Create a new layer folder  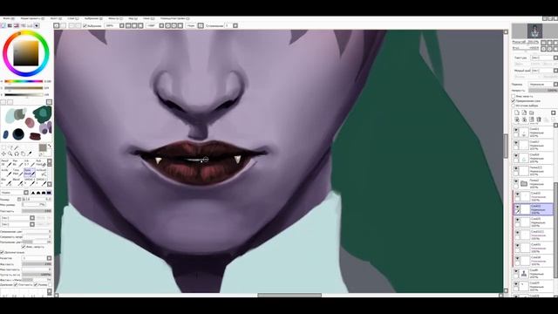531,113
